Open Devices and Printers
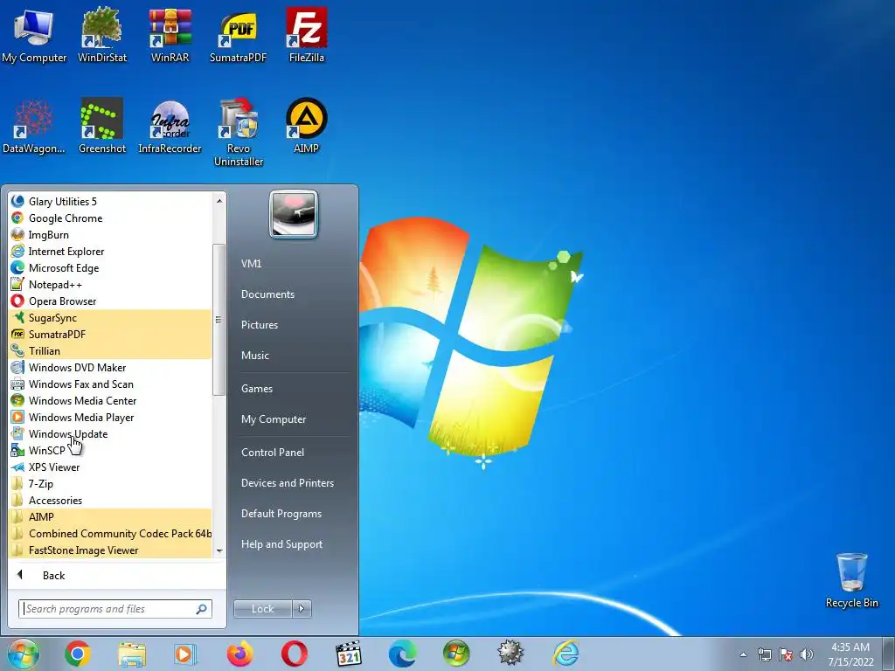Viewport: 895px width, 671px height. click(287, 483)
